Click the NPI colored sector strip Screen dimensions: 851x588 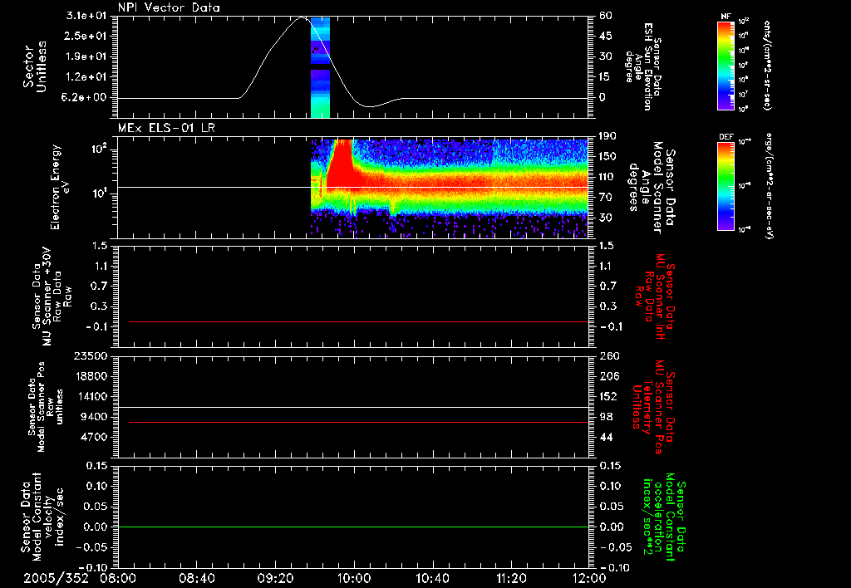click(320, 67)
